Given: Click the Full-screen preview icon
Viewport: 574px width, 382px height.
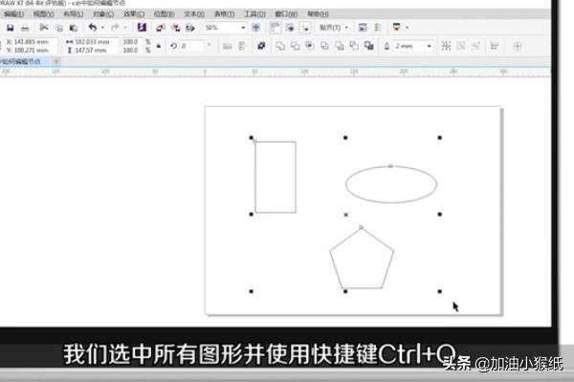Looking at the screenshot, I should point(255,28).
